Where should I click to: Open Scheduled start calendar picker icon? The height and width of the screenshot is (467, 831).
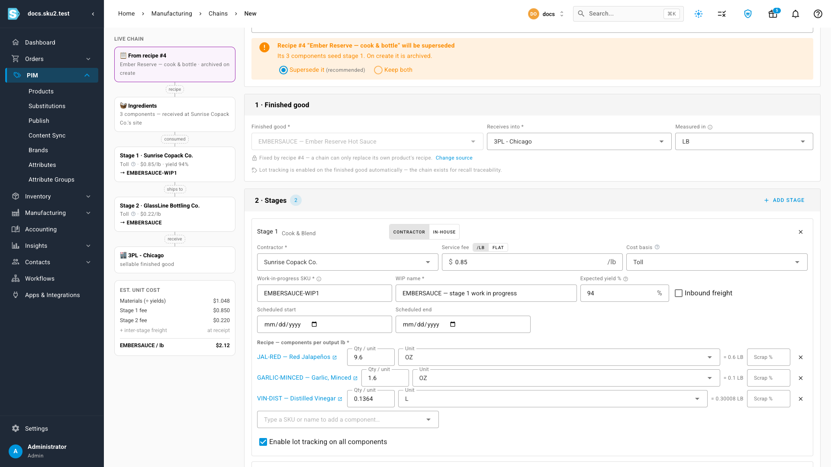[x=315, y=324]
